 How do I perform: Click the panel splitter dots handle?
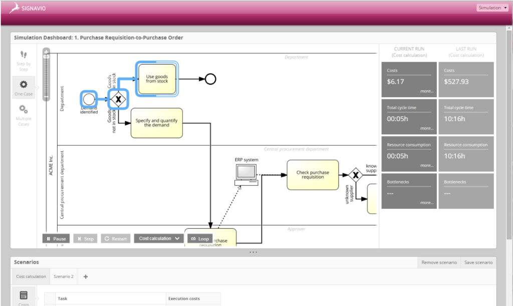click(x=253, y=252)
